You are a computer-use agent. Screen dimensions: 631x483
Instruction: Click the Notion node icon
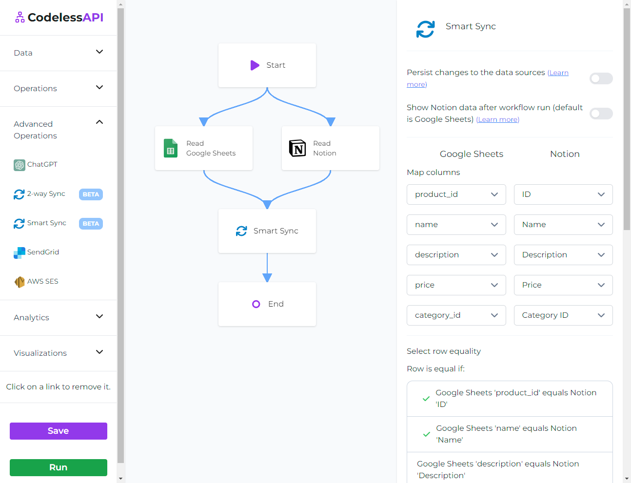(x=297, y=148)
